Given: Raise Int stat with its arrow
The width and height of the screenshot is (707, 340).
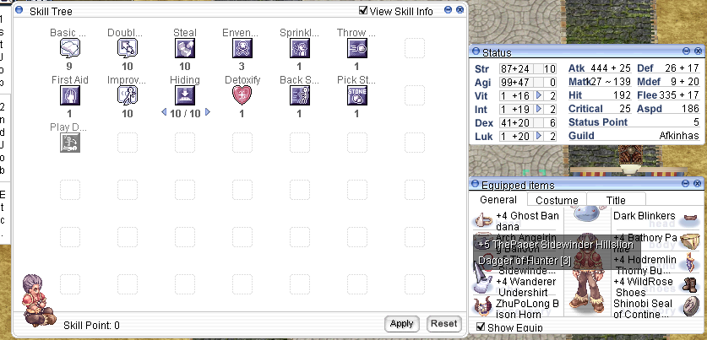Looking at the screenshot, I should pyautogui.click(x=538, y=109).
